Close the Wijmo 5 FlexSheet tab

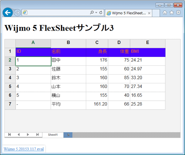point(149,13)
